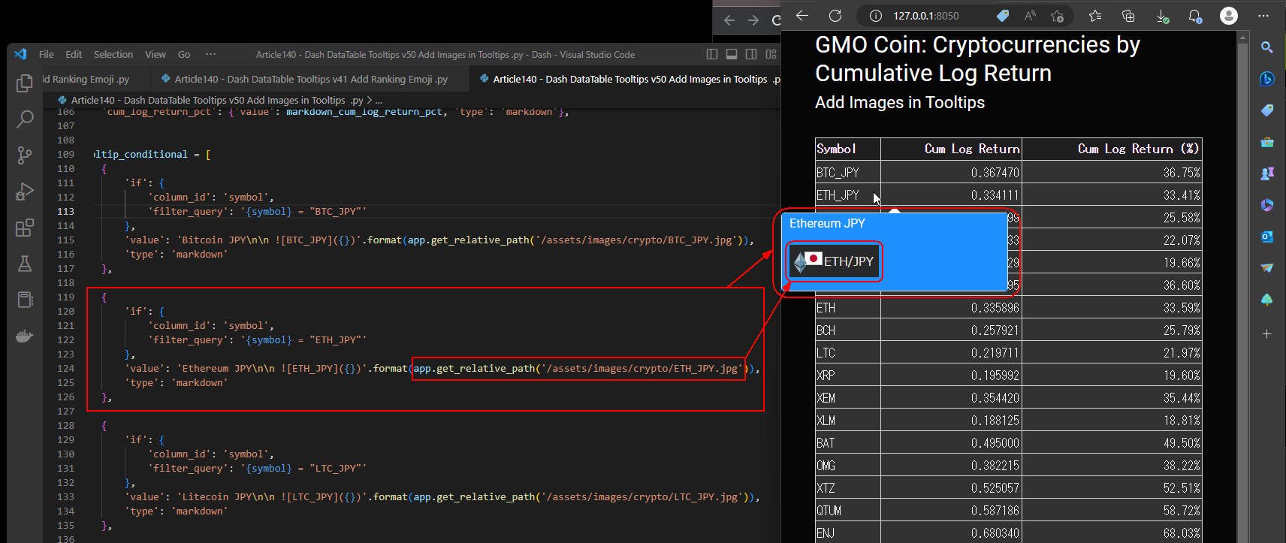Viewport: 1286px width, 543px height.
Task: Open Bing Chat in Edge sidebar
Action: tap(1267, 79)
